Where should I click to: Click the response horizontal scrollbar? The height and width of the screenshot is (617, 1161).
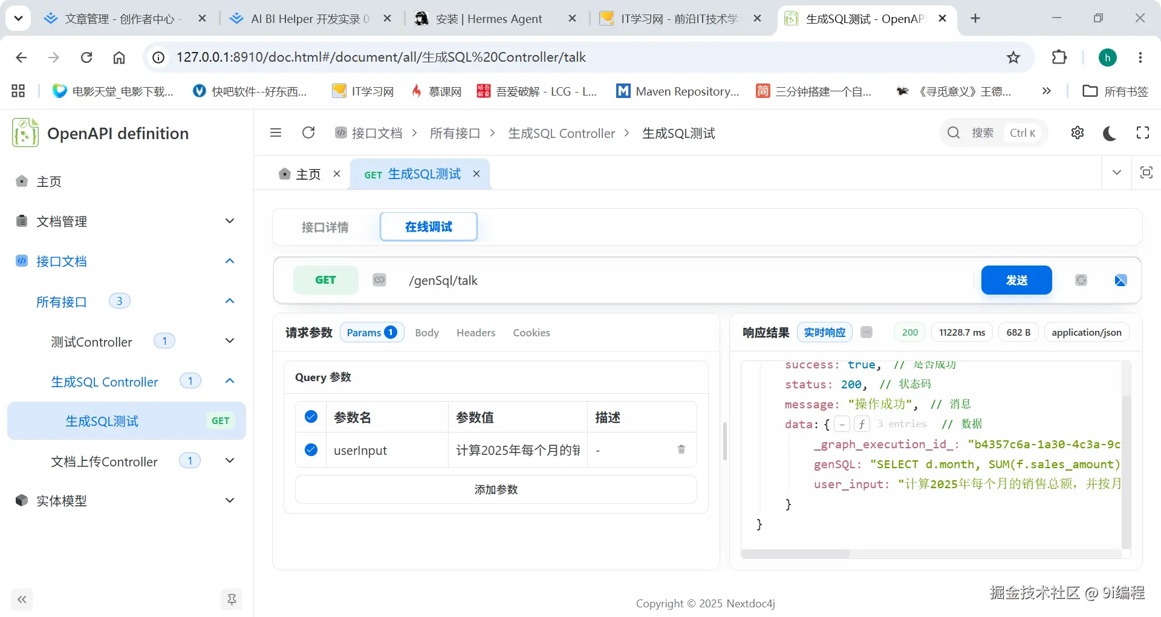click(795, 554)
